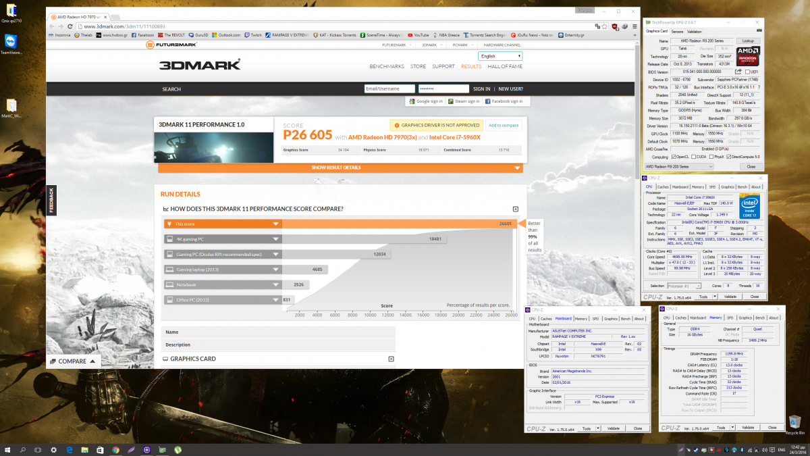Click Gaming laptop (2013) bar
The image size is (810, 456).
point(245,270)
